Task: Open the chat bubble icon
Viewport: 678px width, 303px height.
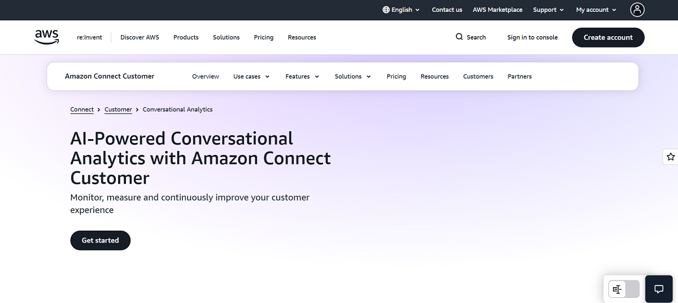Action: (659, 289)
